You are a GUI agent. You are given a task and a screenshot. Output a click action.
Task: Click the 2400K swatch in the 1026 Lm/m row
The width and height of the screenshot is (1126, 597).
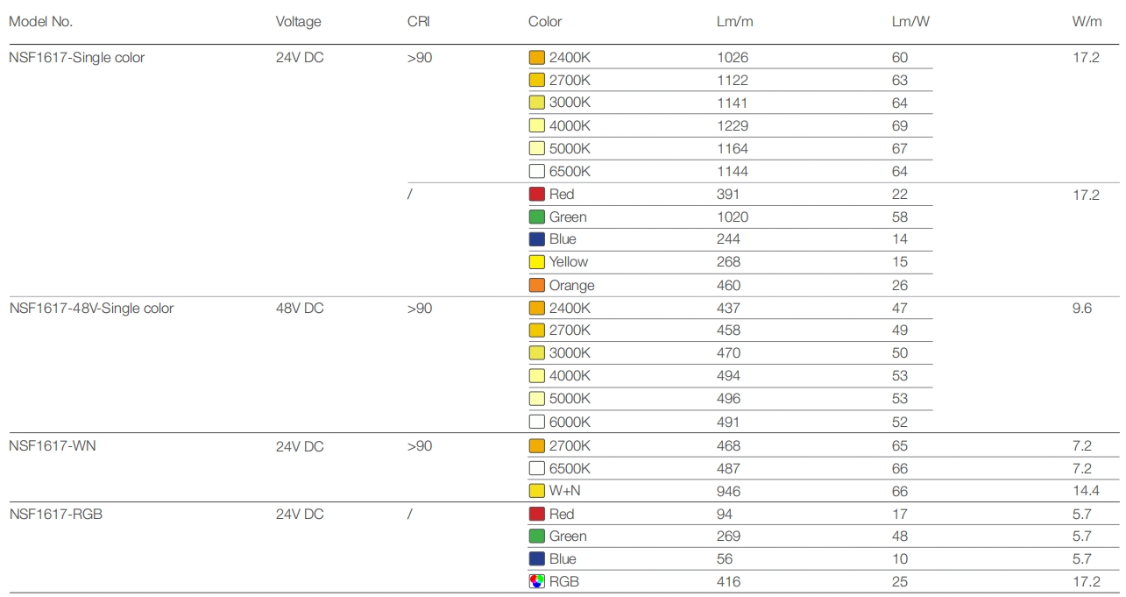(537, 58)
